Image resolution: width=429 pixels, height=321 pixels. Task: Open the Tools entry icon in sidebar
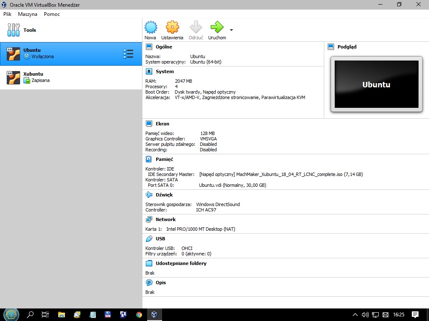coord(13,30)
